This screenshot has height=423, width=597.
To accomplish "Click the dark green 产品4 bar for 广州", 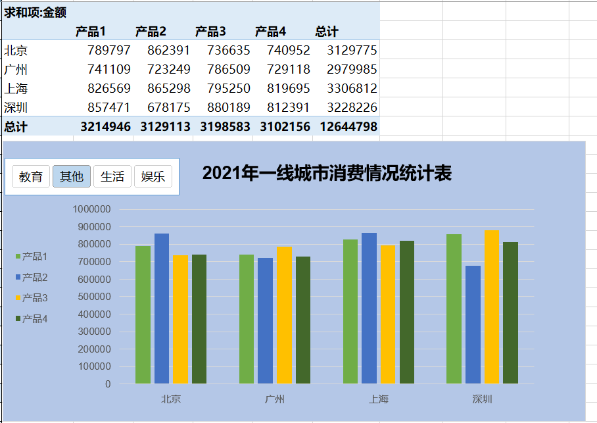I will click(x=303, y=316).
